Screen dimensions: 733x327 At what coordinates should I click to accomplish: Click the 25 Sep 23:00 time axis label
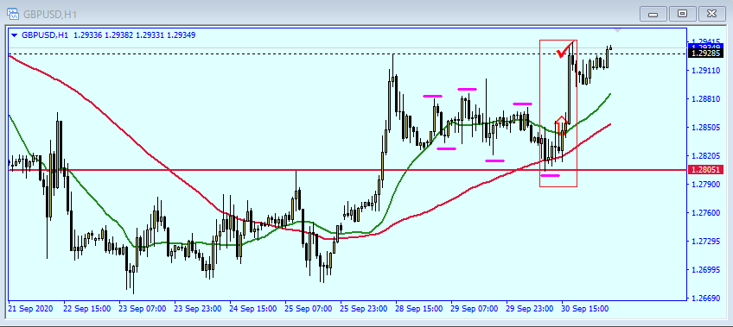coord(363,309)
